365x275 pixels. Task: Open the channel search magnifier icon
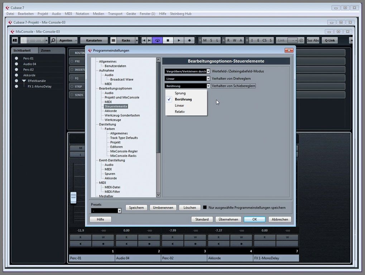pos(53,40)
